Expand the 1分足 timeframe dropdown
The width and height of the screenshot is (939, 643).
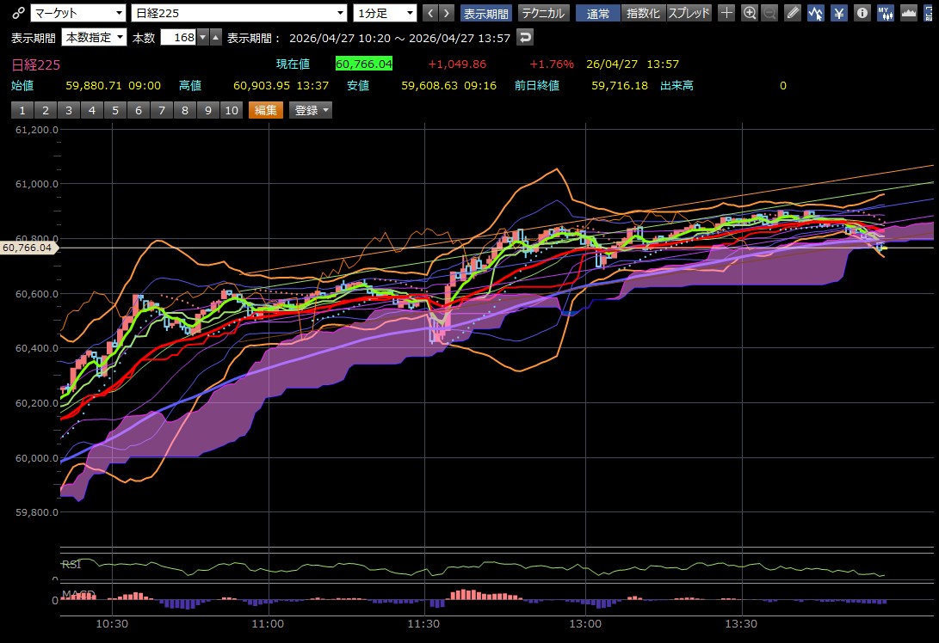point(385,13)
